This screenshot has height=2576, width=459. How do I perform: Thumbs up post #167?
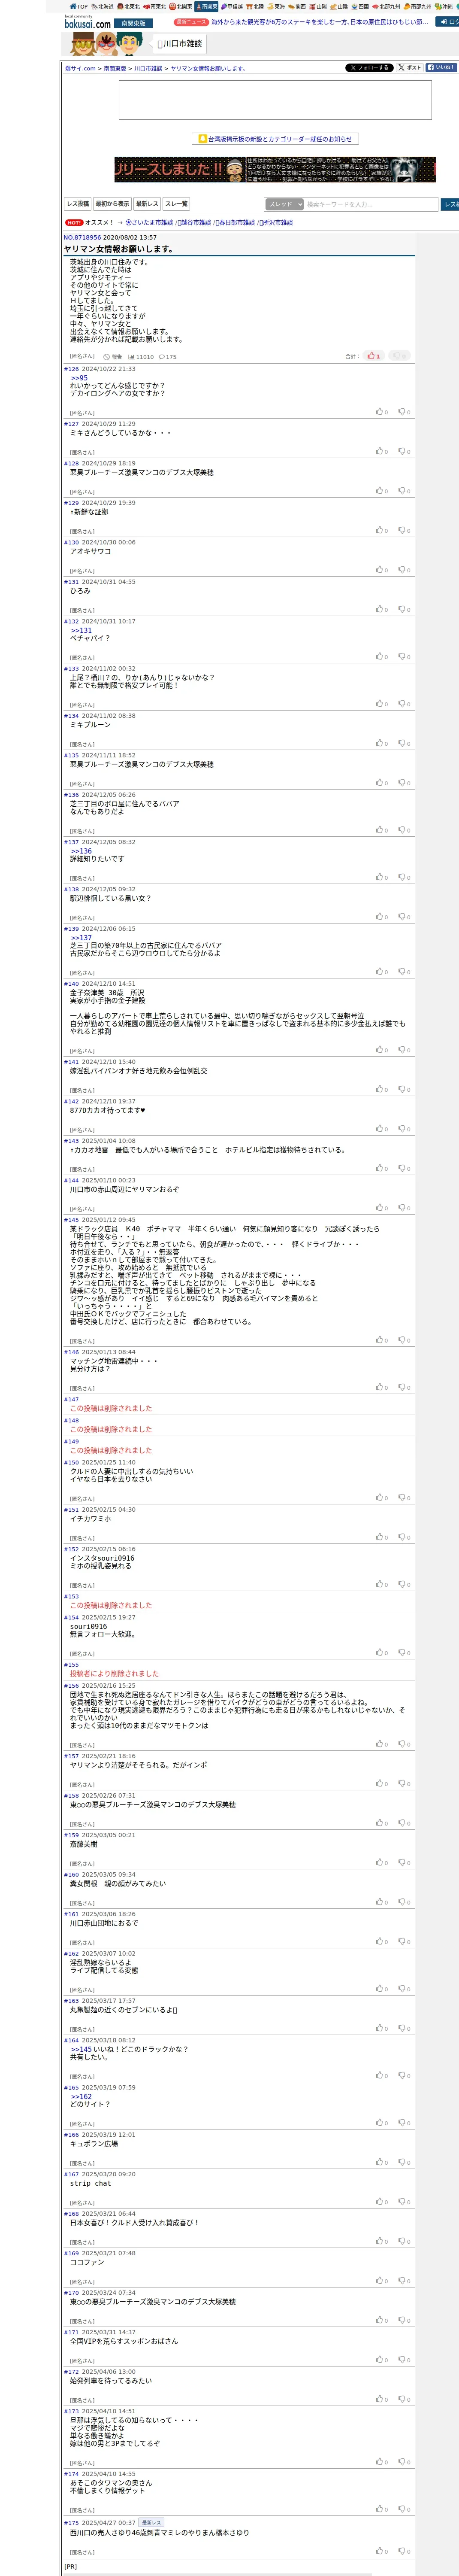point(382,2202)
